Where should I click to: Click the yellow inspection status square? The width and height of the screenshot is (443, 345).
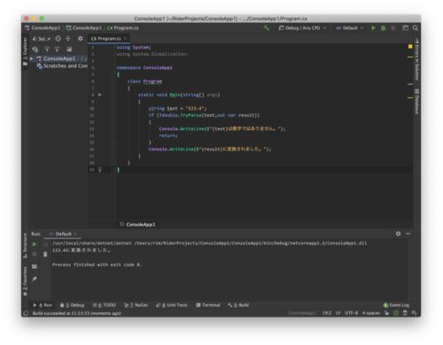point(410,47)
